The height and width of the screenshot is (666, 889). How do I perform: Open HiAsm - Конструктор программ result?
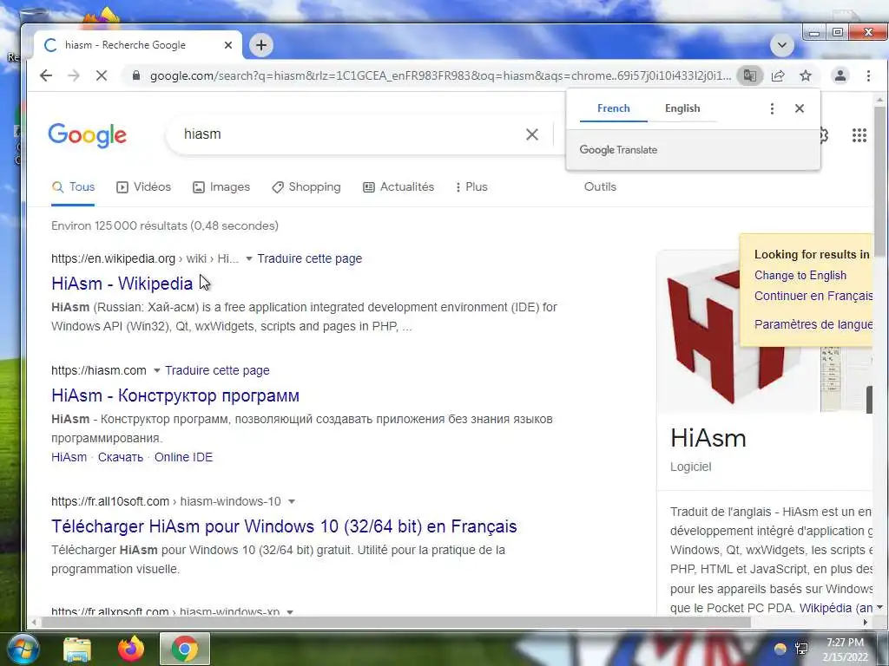point(175,395)
